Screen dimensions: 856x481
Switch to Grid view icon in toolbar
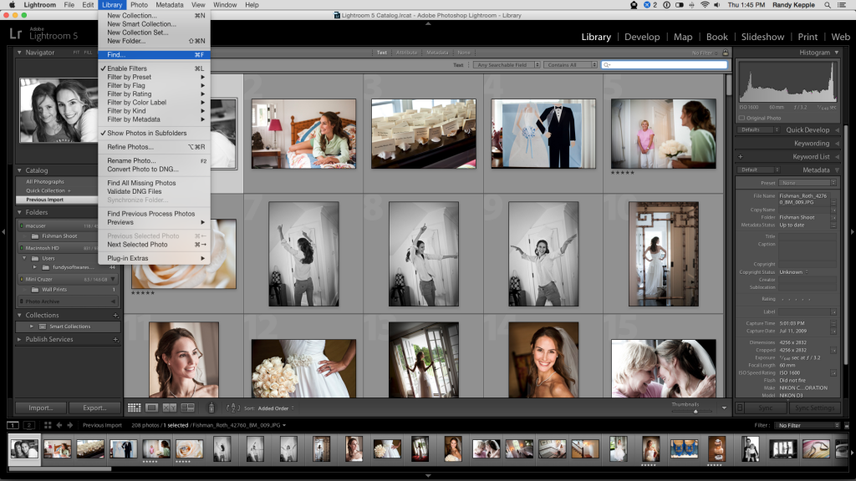point(135,408)
